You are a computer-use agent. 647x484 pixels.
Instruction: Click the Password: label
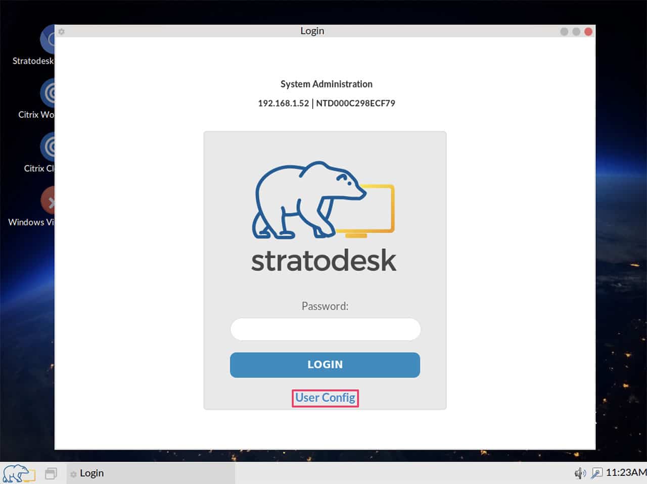coord(325,306)
